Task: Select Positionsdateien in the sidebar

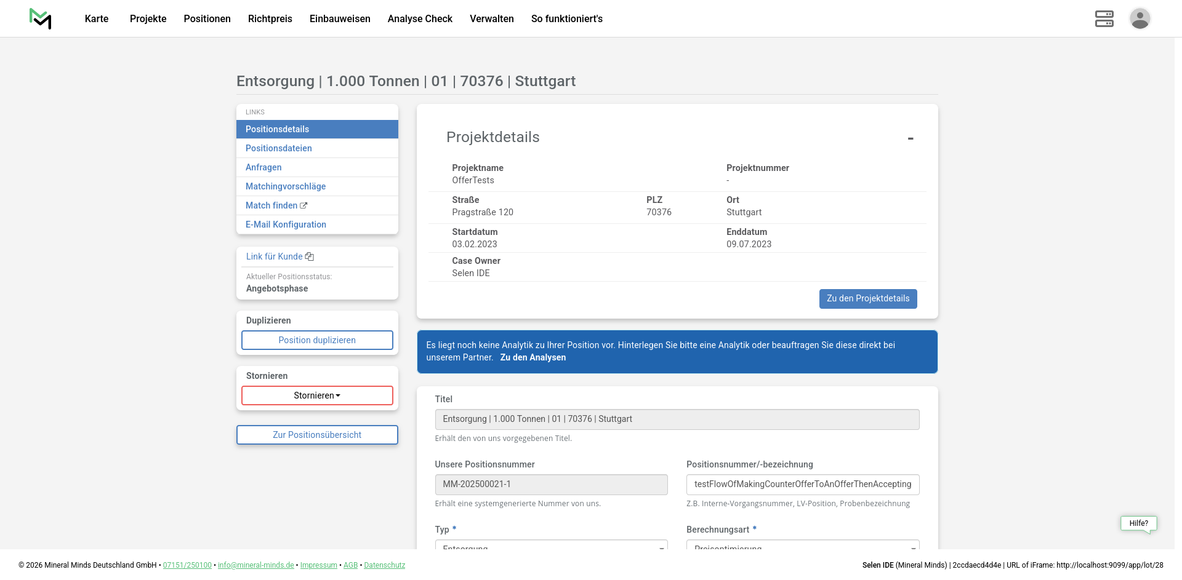Action: [278, 148]
